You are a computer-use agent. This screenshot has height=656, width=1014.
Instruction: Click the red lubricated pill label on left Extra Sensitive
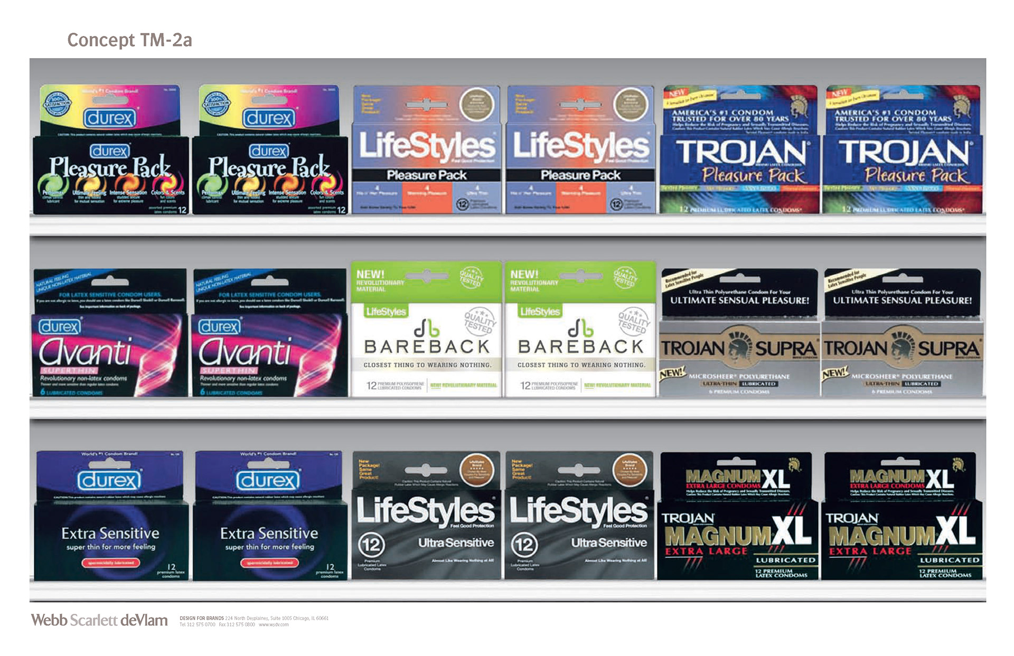click(x=110, y=563)
